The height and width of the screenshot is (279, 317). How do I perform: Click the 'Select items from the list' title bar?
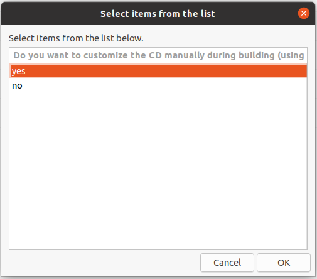[x=158, y=14]
